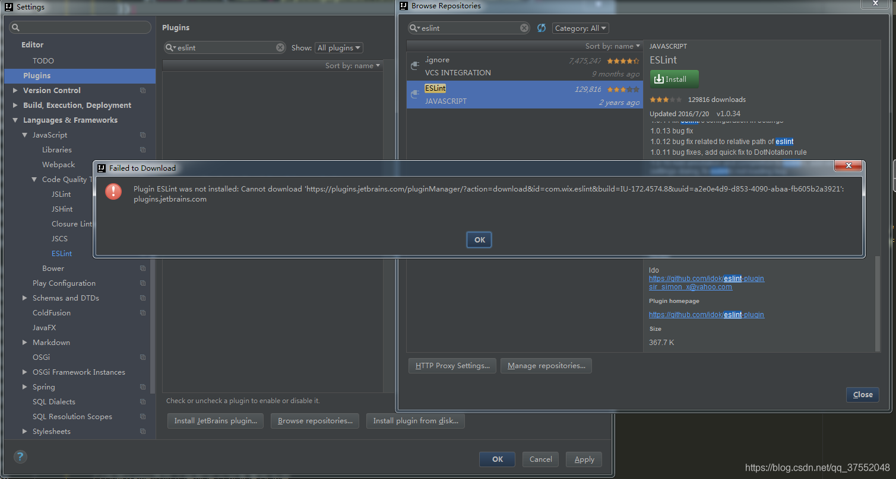
Task: Select ESLint under Code Quality Tools
Action: pos(61,253)
